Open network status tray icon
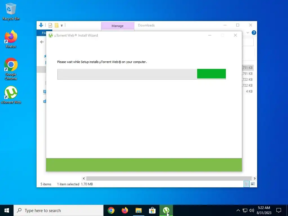This screenshot has width=288, height=216. (245, 210)
